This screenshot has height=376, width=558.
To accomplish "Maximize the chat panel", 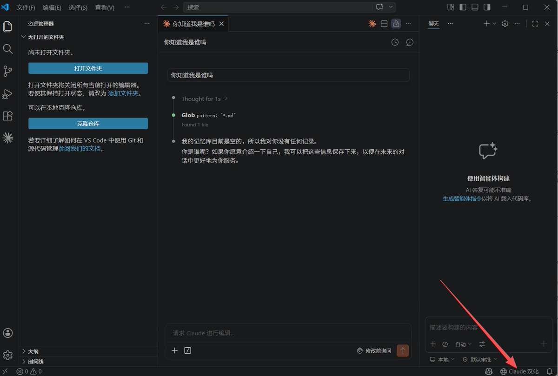I will coord(535,24).
